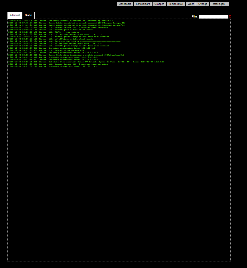Image resolution: width=247 pixels, height=268 pixels.
Task: View the Temperatuur page
Action: click(x=175, y=4)
